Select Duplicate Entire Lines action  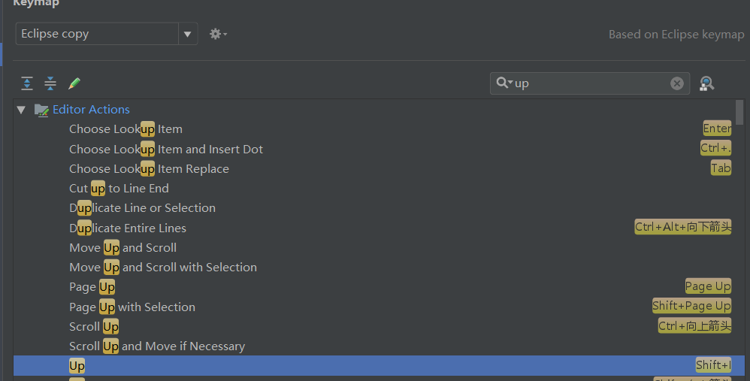[x=128, y=228]
